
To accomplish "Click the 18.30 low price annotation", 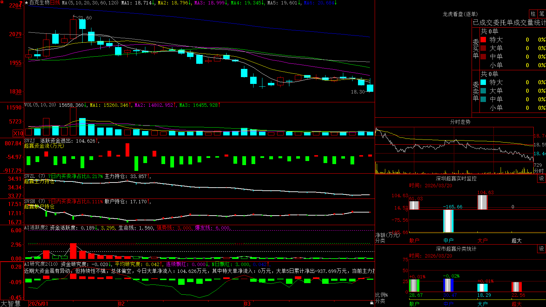I will coord(358,92).
